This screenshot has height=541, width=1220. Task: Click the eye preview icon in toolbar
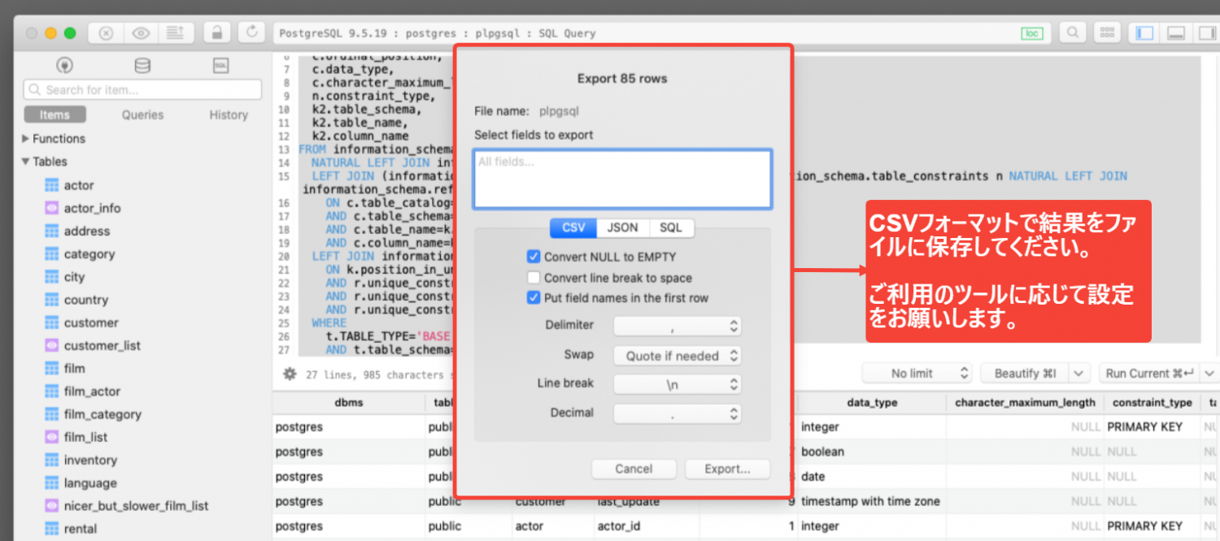tap(141, 33)
